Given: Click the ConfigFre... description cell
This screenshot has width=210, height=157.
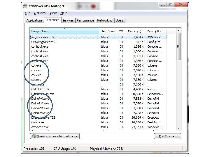Looking at the screenshot, I should 155,42.
